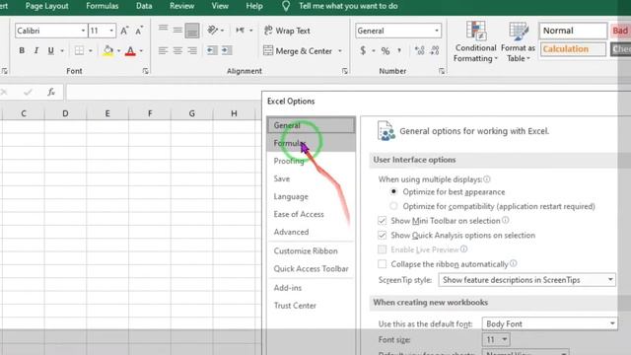The height and width of the screenshot is (355, 631).
Task: Toggle Enable Live Preview checkbox
Action: (x=382, y=249)
